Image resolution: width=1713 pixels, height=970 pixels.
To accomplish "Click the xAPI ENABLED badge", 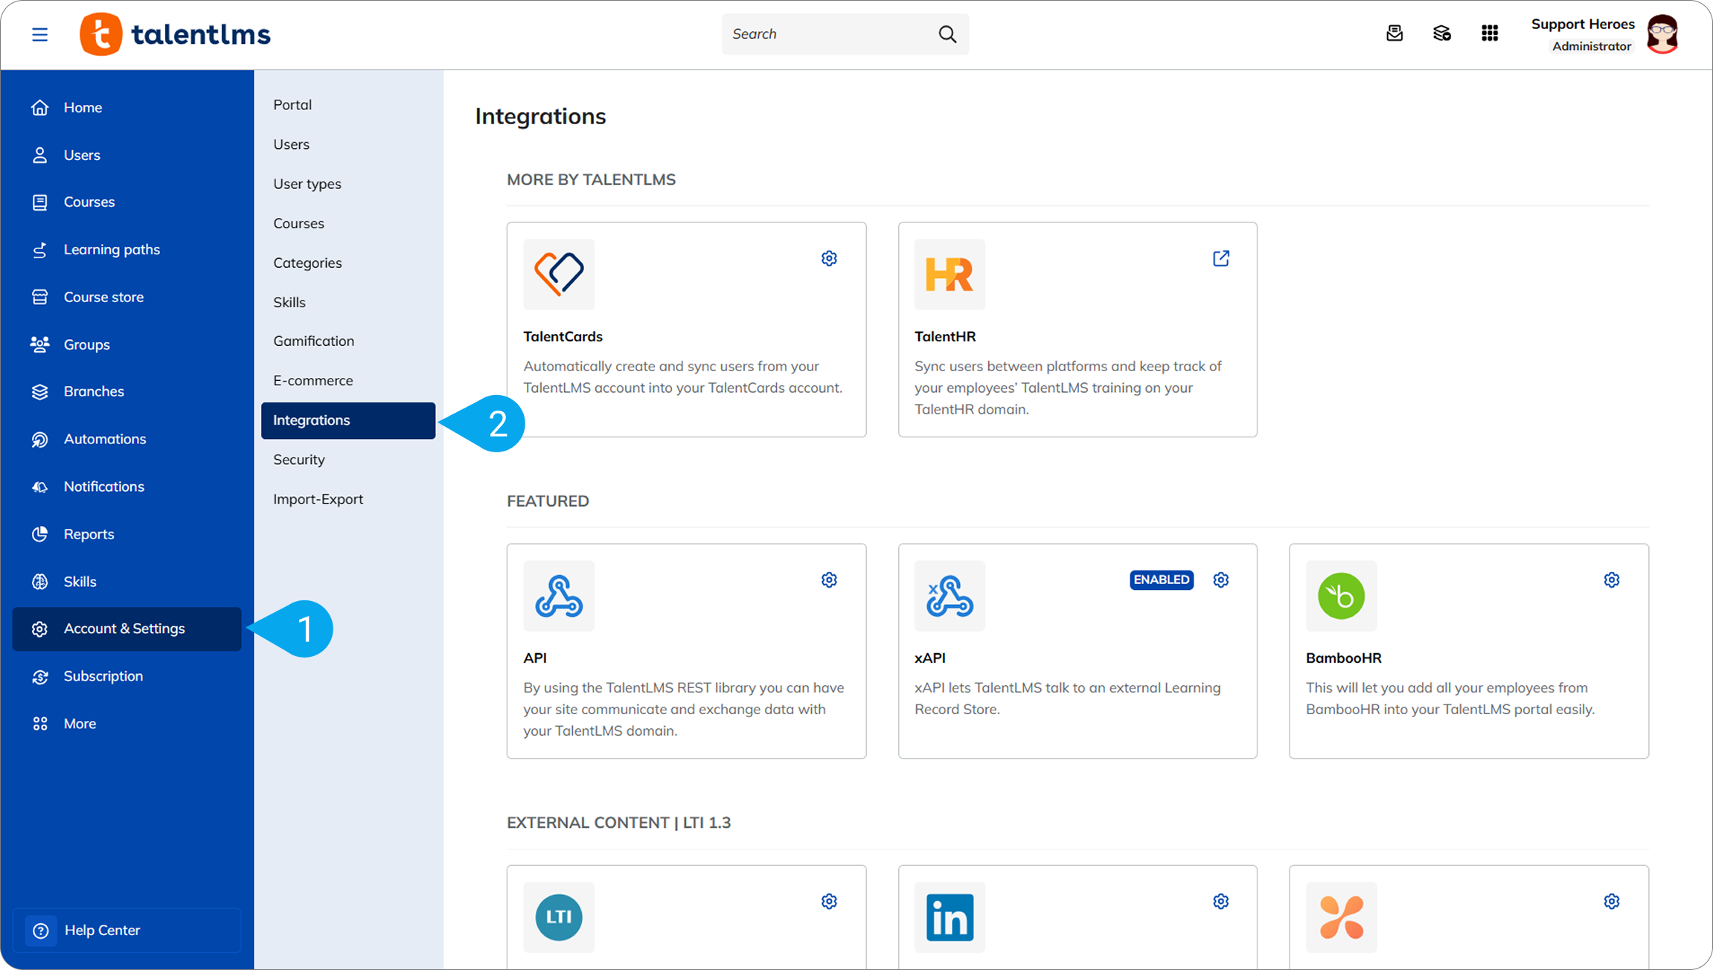I will point(1161,579).
